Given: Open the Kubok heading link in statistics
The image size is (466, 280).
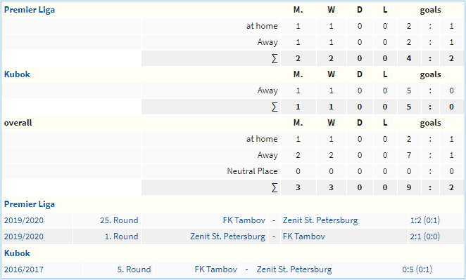Looking at the screenshot, I should [17, 74].
